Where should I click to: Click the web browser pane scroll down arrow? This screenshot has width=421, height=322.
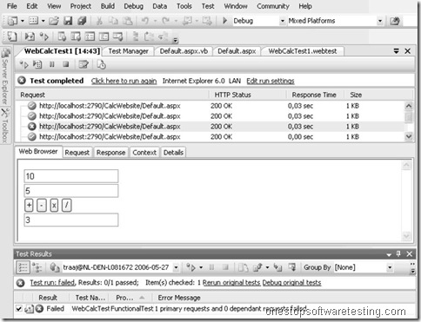pos(406,236)
